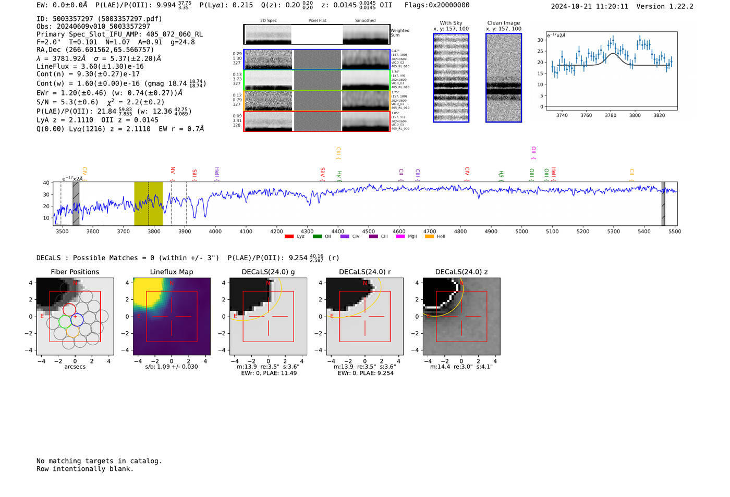Screen dimensions: 730x497
Task: Click the Cont(w) = 1.60 gmag line
Action: pos(121,83)
